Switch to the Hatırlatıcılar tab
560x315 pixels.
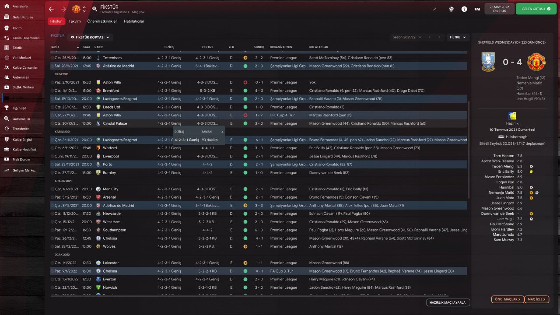[134, 21]
